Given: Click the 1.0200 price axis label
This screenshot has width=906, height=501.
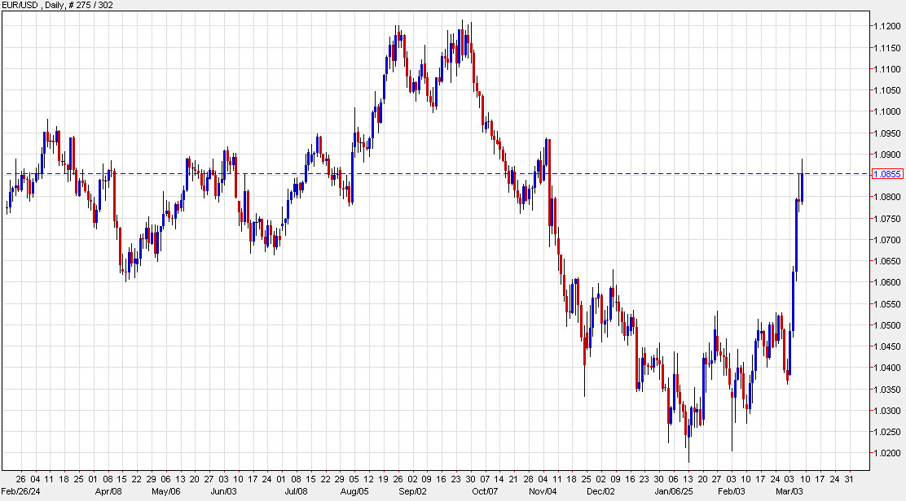Looking at the screenshot, I should pyautogui.click(x=887, y=453).
